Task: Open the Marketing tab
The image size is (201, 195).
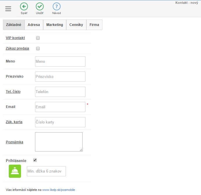Action: [55, 25]
